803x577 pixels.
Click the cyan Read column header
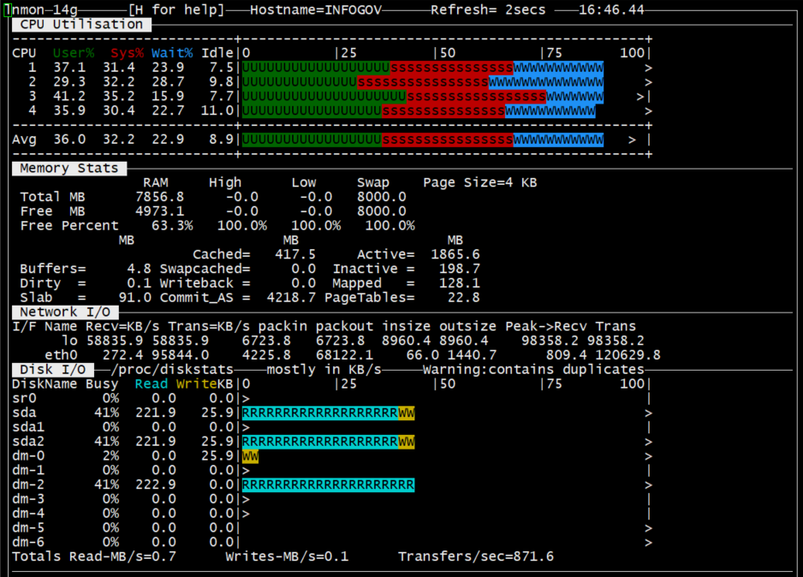pyautogui.click(x=152, y=384)
